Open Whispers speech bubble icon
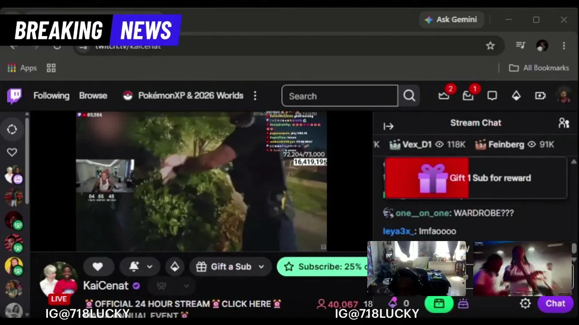 [492, 96]
